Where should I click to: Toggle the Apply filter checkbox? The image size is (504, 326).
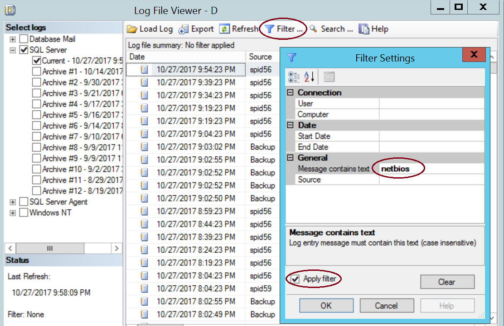[x=295, y=279]
